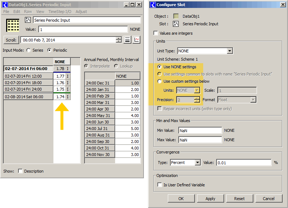
Task: Click the Scale field
Action: point(237,90)
